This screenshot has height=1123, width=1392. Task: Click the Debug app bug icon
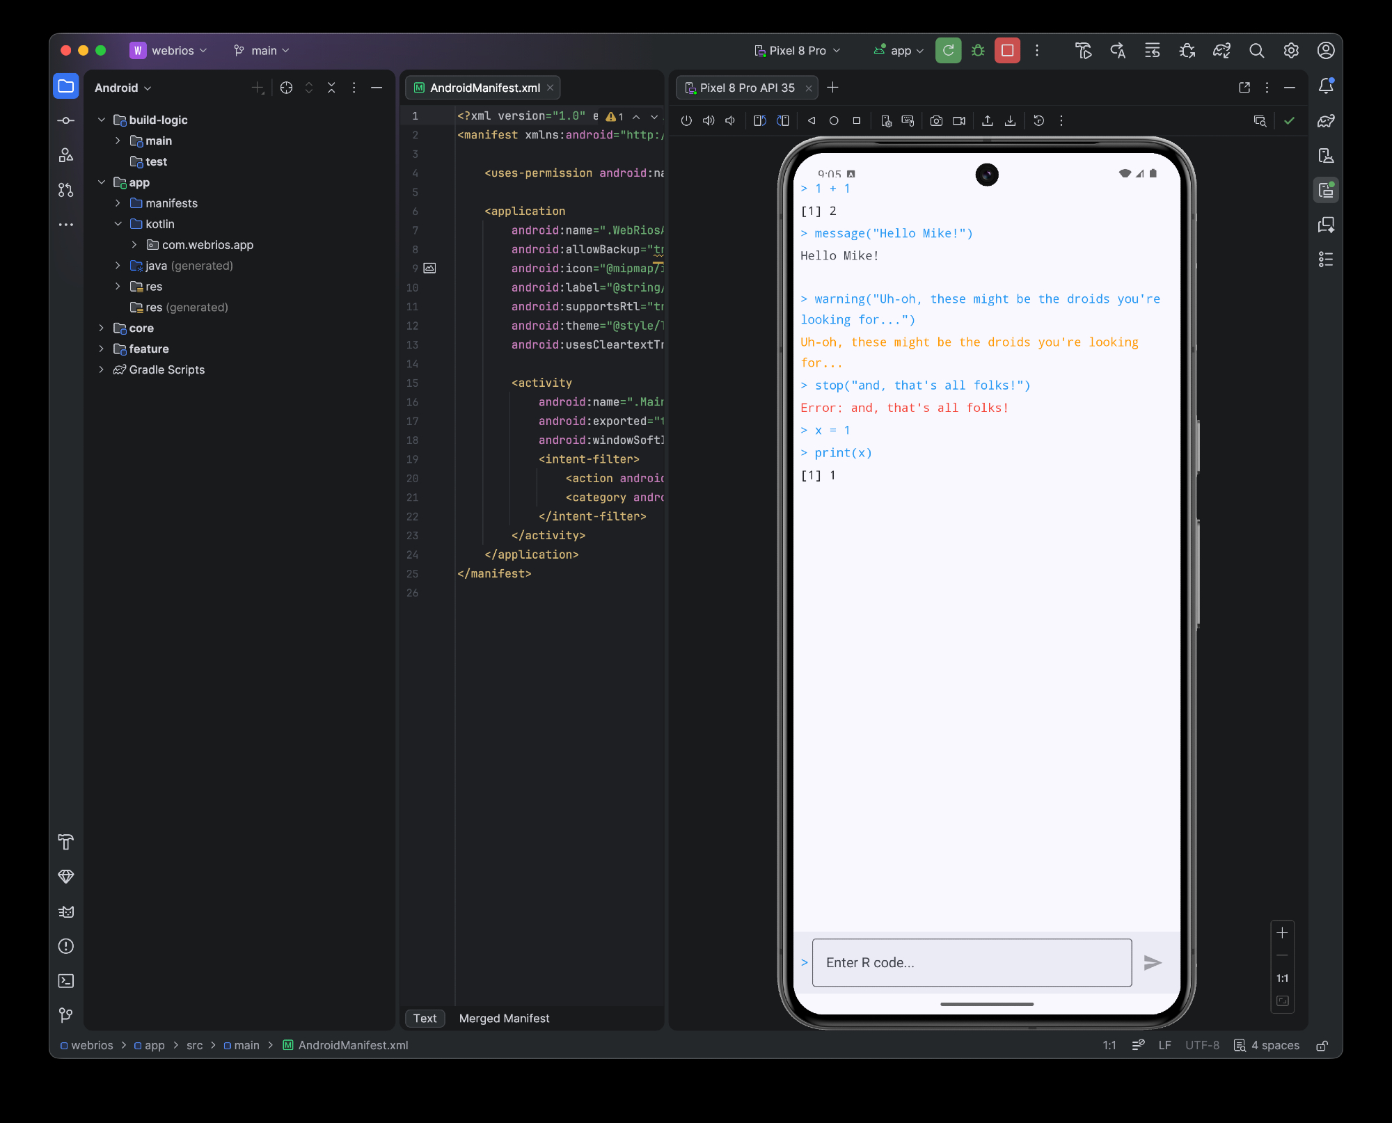[x=978, y=51]
